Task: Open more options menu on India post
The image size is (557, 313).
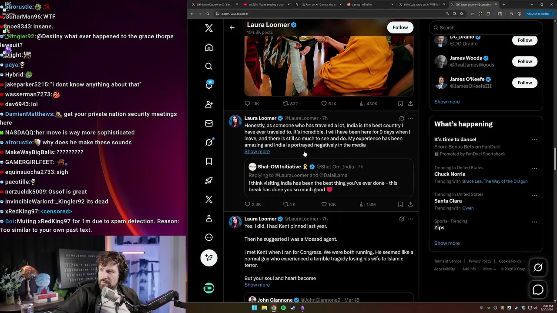Action: (410, 118)
